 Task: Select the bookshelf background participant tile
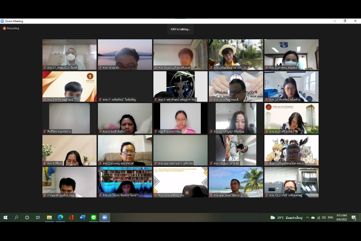tap(125, 182)
